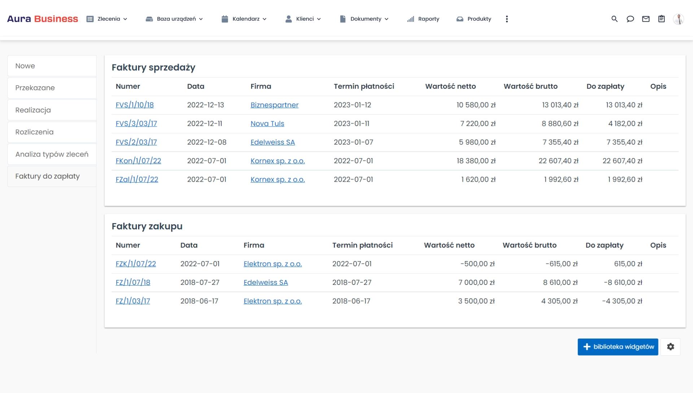Open search with the magnifier icon
Image resolution: width=693 pixels, height=393 pixels.
pos(614,19)
